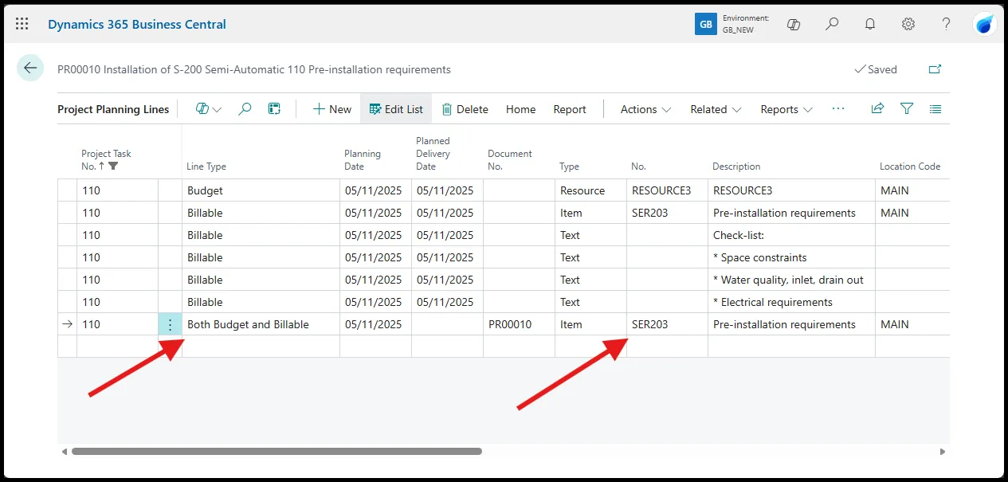Expand the Actions menu
The image size is (1008, 482).
tap(646, 109)
